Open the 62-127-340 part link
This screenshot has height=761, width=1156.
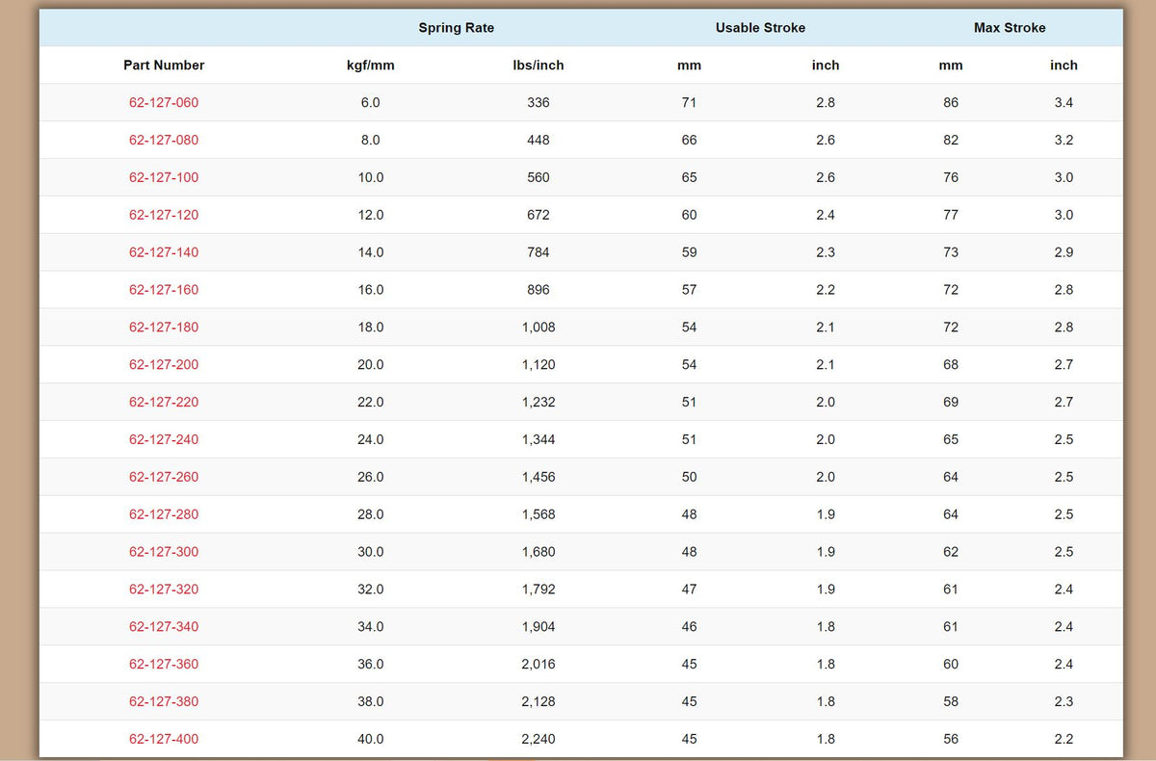(164, 627)
